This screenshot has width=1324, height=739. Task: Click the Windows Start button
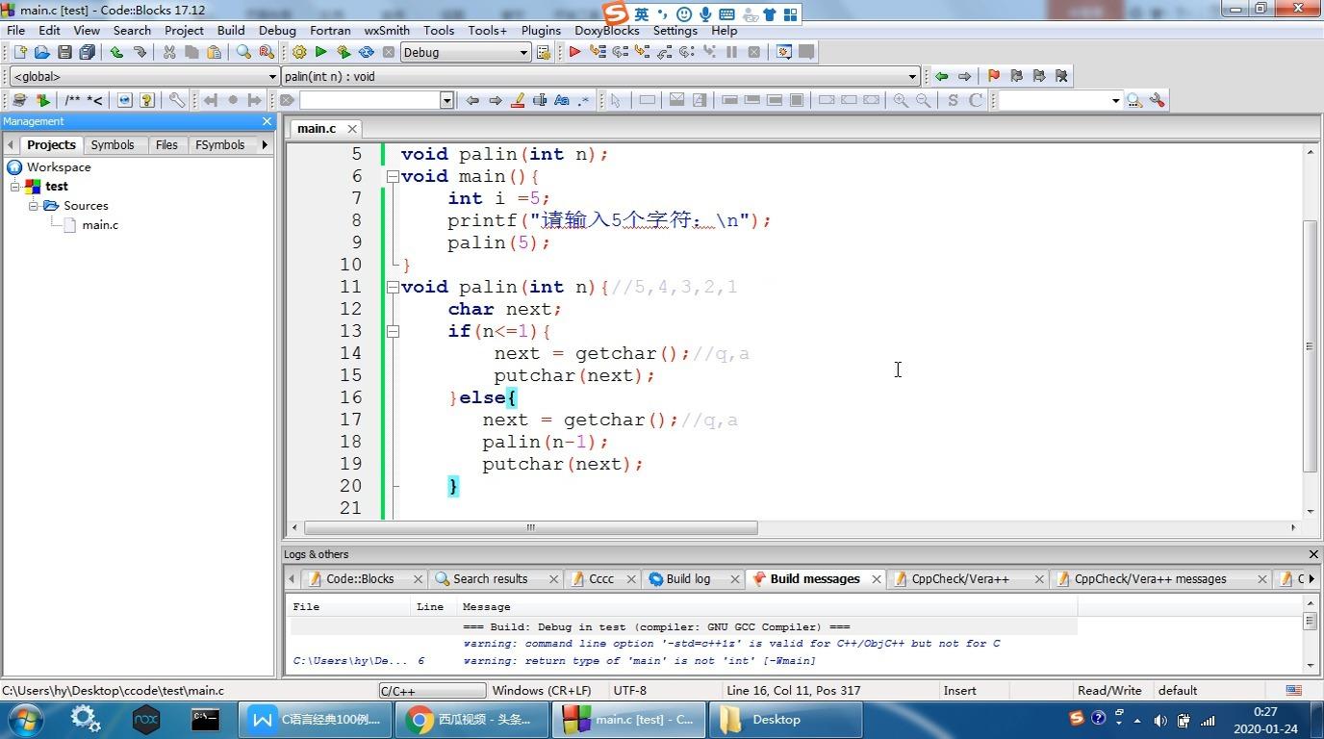(x=24, y=719)
